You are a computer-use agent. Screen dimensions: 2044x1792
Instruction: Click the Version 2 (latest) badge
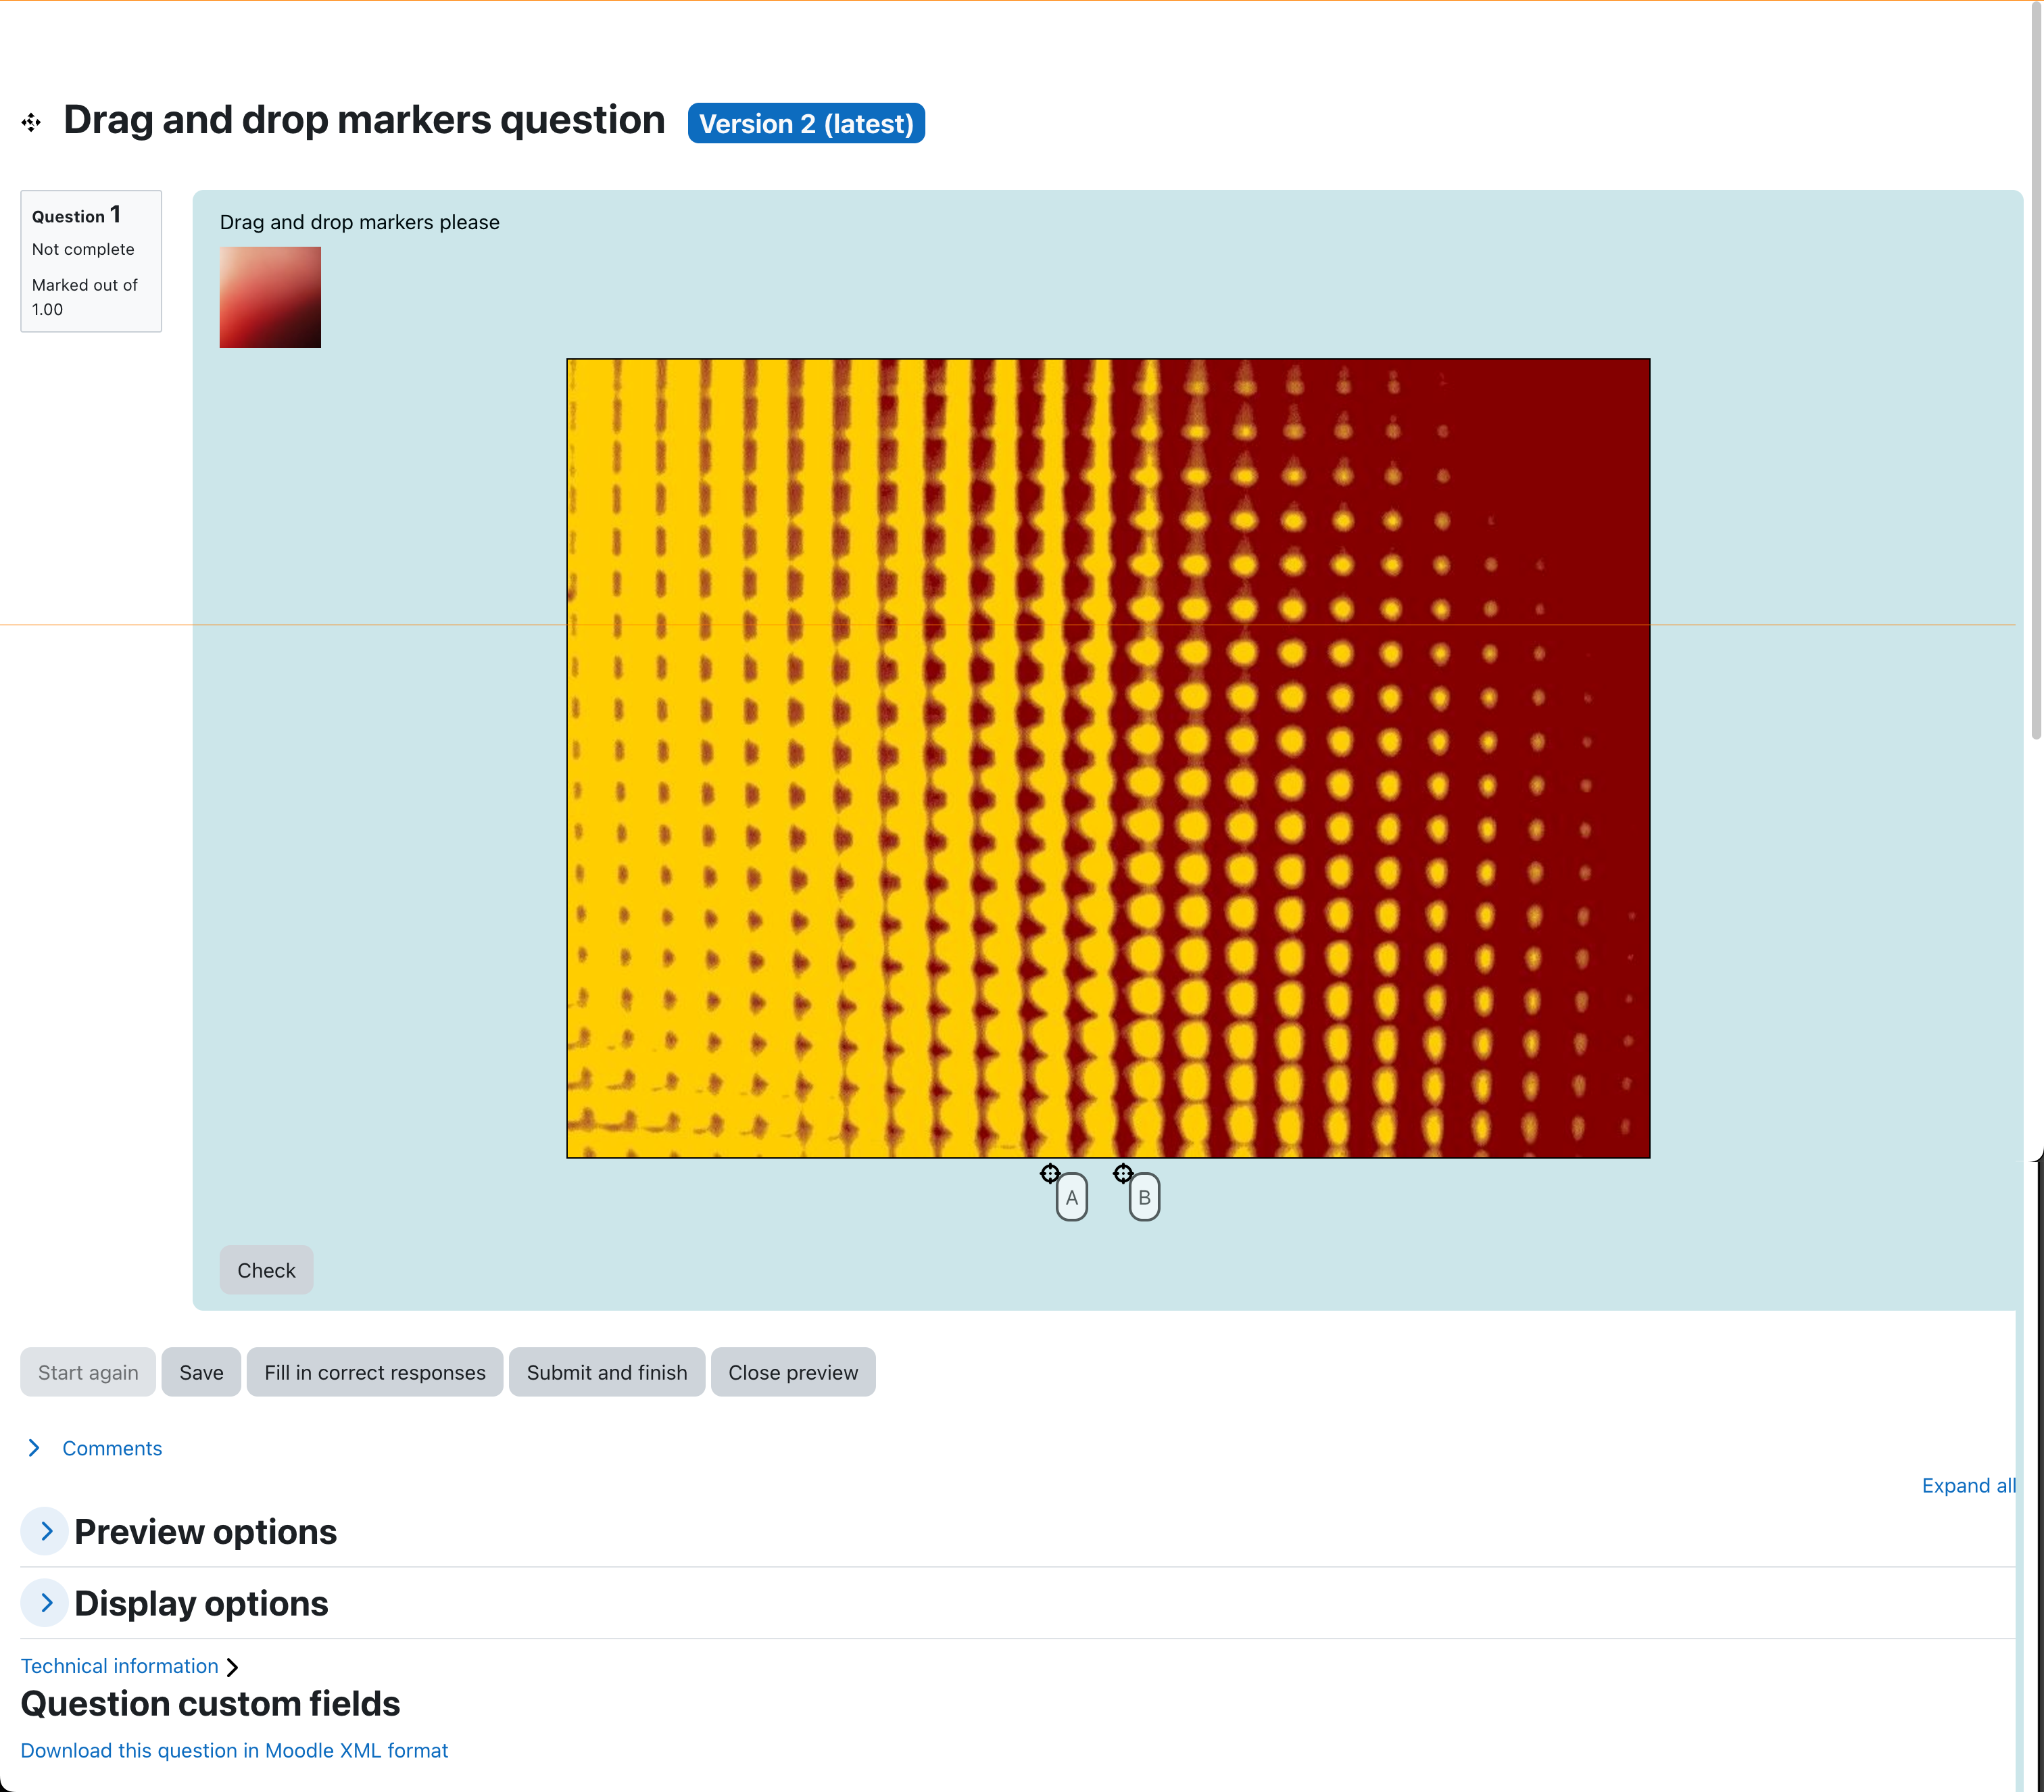click(x=806, y=123)
